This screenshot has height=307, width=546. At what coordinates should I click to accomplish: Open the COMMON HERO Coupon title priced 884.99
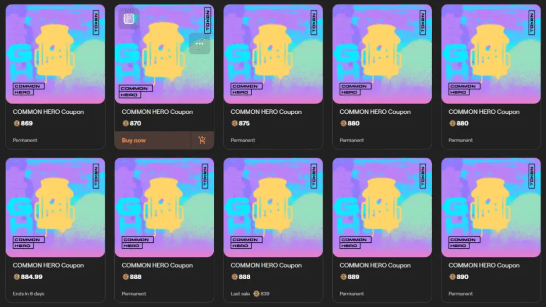pyautogui.click(x=49, y=266)
